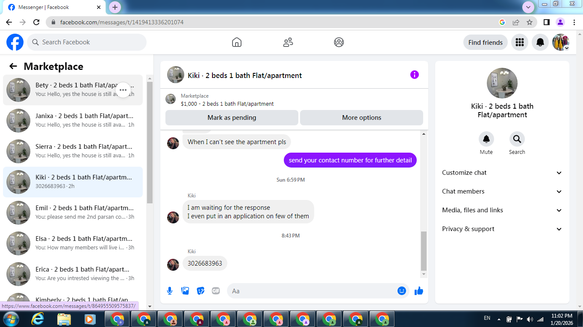Click the 'send your contact number' message bubble

[350, 160]
